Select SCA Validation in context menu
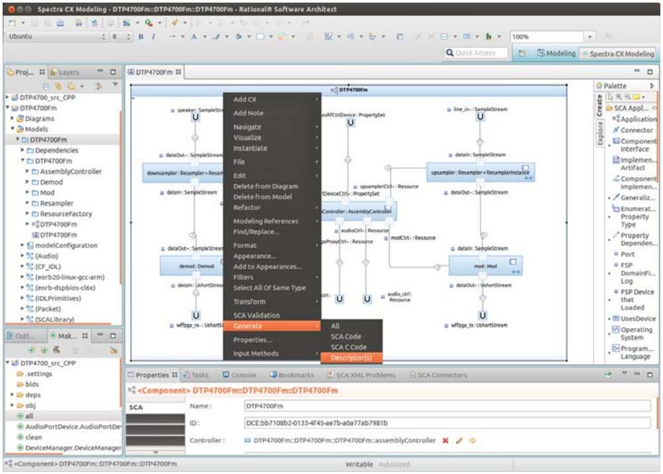 tap(256, 315)
